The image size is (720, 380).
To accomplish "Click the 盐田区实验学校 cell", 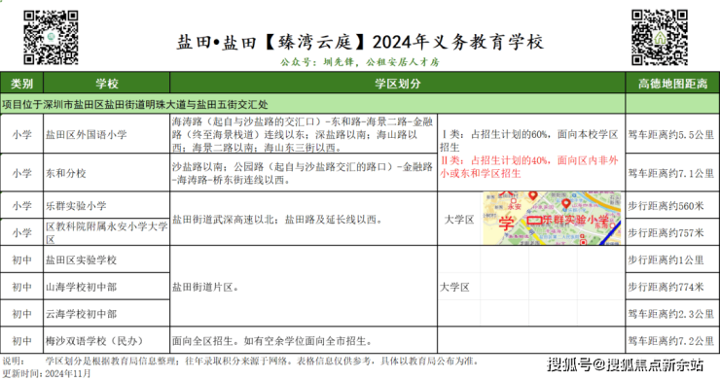I will tap(106, 259).
